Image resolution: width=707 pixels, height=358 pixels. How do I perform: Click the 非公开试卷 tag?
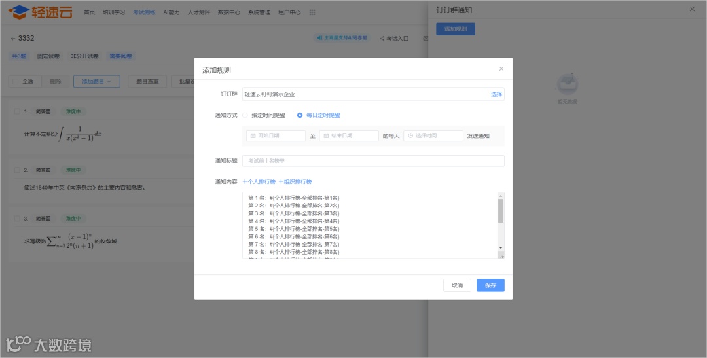tap(84, 56)
